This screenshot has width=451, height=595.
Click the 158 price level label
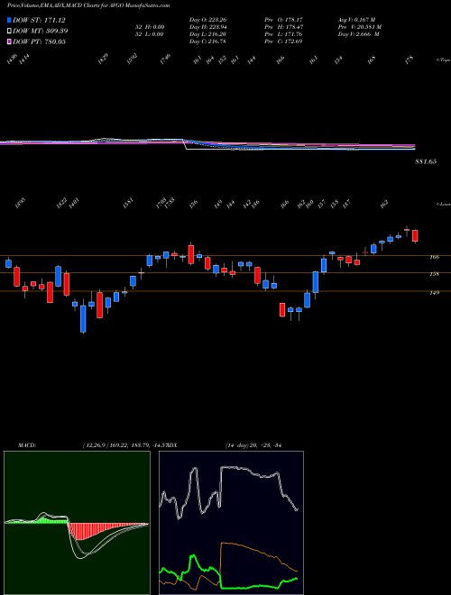click(x=435, y=273)
